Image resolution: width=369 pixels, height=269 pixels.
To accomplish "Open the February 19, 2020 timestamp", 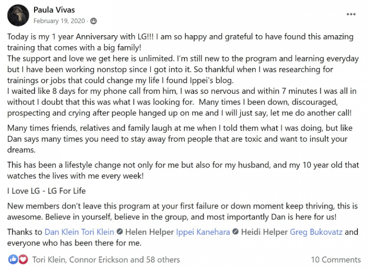I will point(59,21).
